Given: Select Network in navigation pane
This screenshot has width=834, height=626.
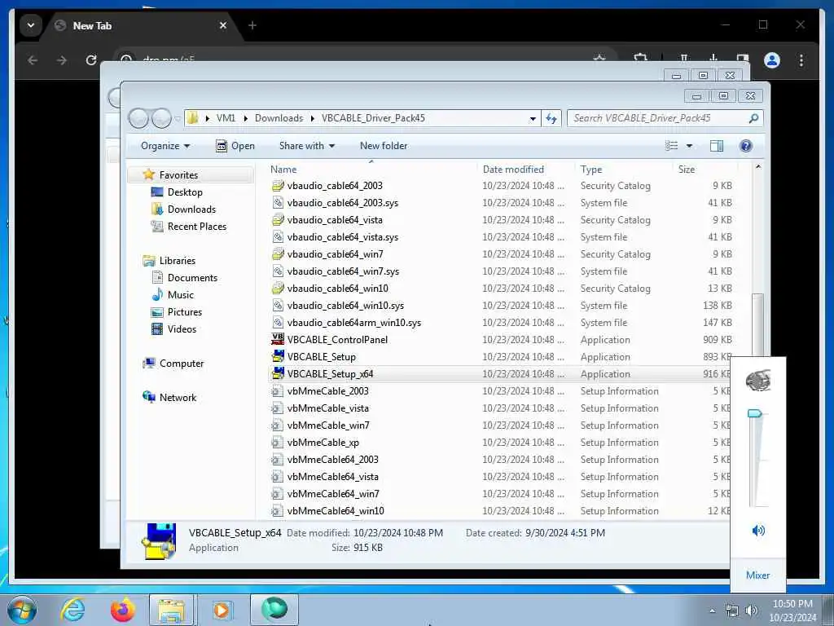Looking at the screenshot, I should pyautogui.click(x=178, y=398).
